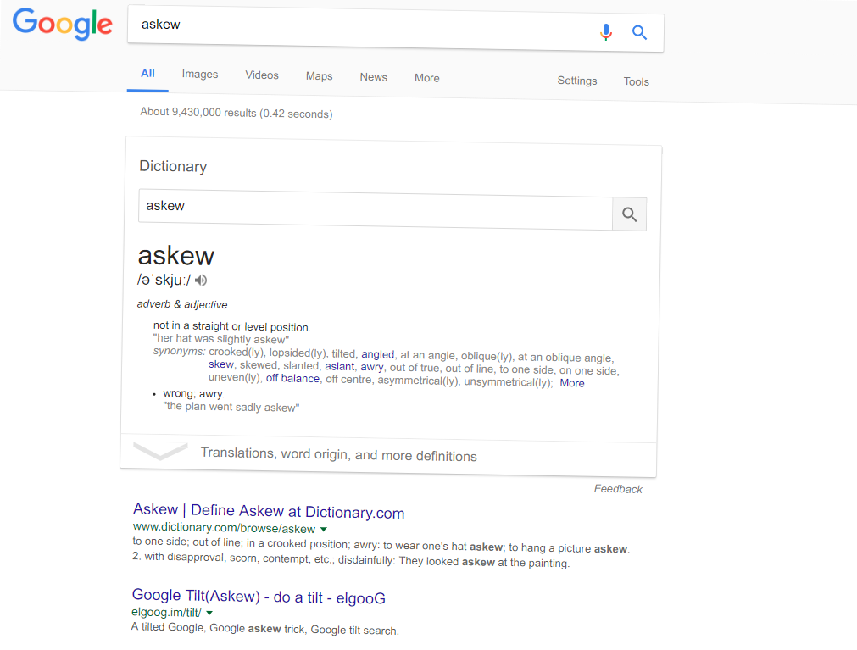Switch to the Videos tab
Screen dimensions: 857x650
coord(262,75)
